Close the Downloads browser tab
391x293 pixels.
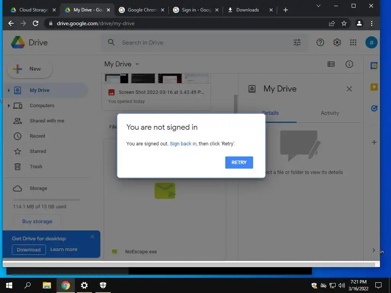[271, 10]
